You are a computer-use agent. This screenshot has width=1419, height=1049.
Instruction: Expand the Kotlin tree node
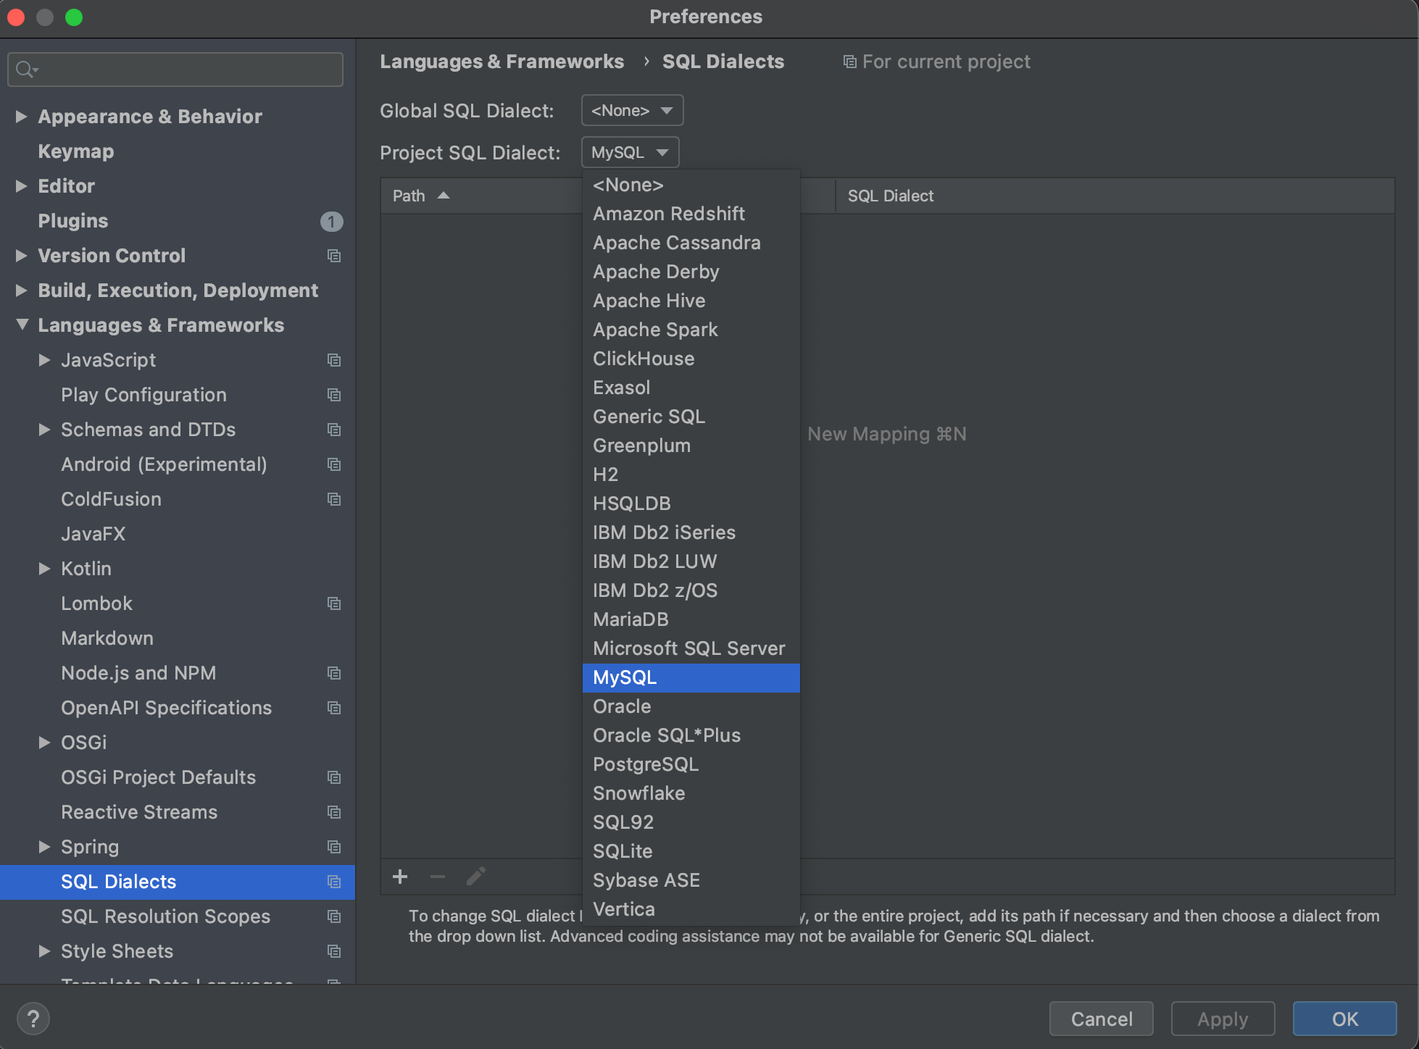[44, 569]
